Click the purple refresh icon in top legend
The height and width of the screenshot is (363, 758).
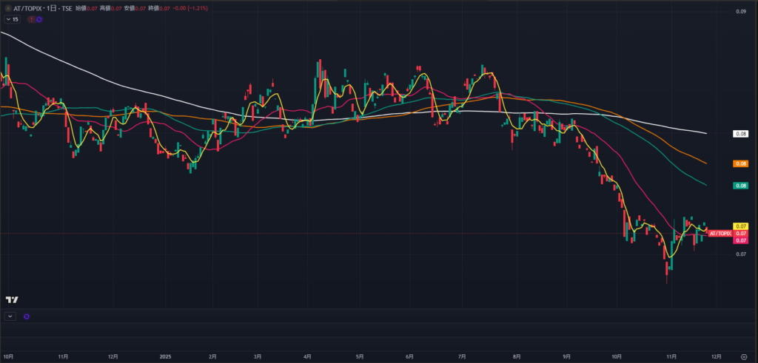38,19
